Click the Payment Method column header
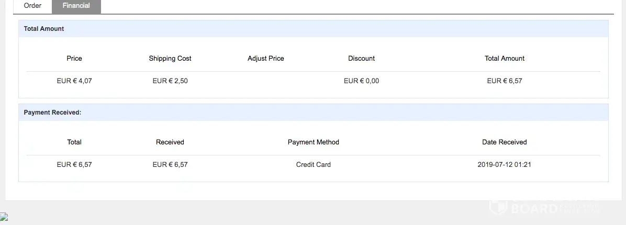This screenshot has height=225, width=626. point(314,142)
